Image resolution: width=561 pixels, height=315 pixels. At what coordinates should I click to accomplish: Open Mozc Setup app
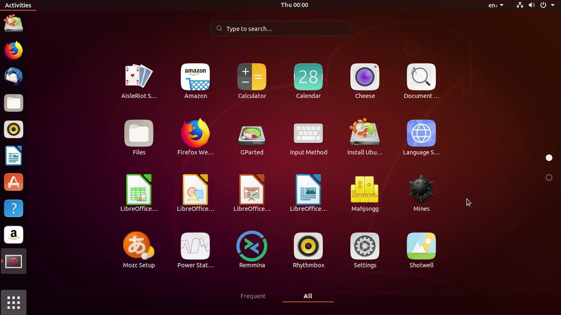(139, 251)
